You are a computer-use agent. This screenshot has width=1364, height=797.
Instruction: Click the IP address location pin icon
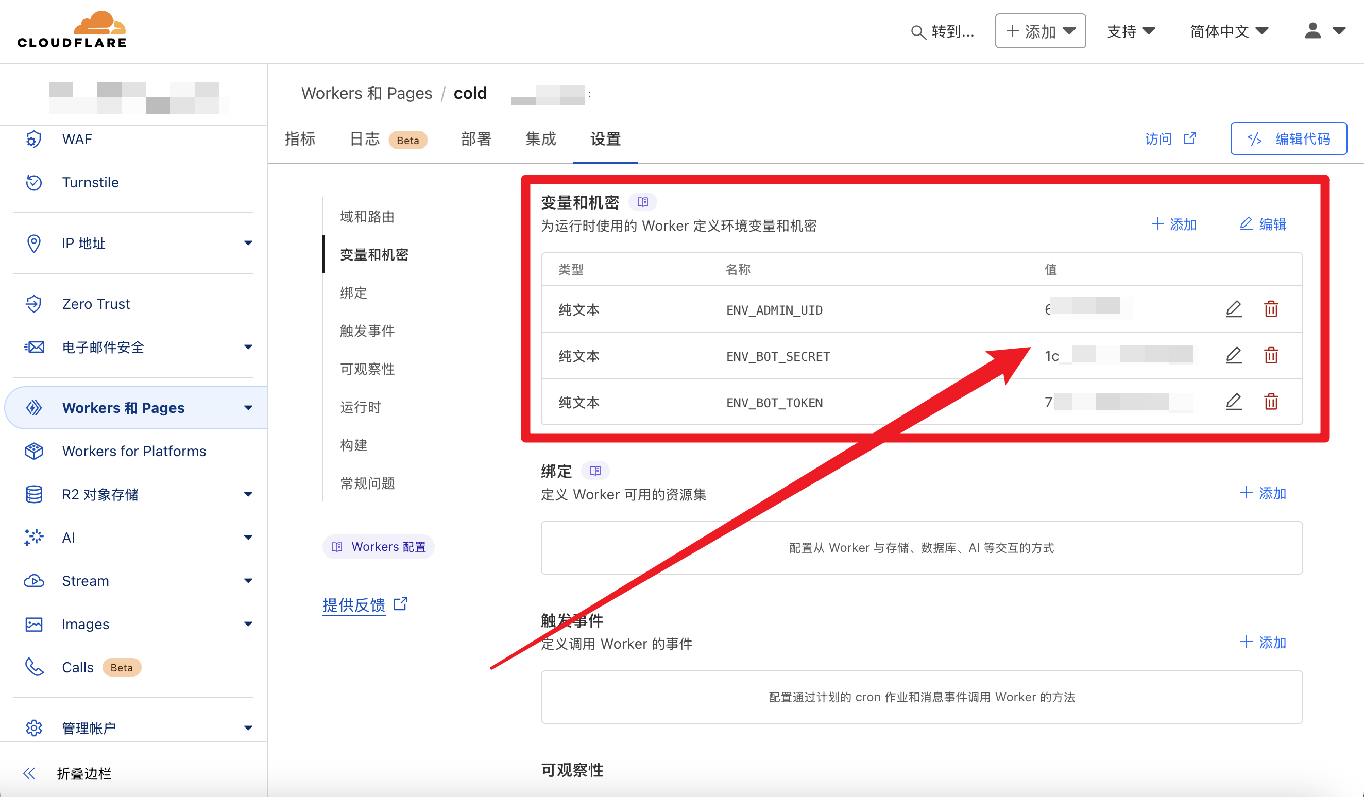coord(33,243)
